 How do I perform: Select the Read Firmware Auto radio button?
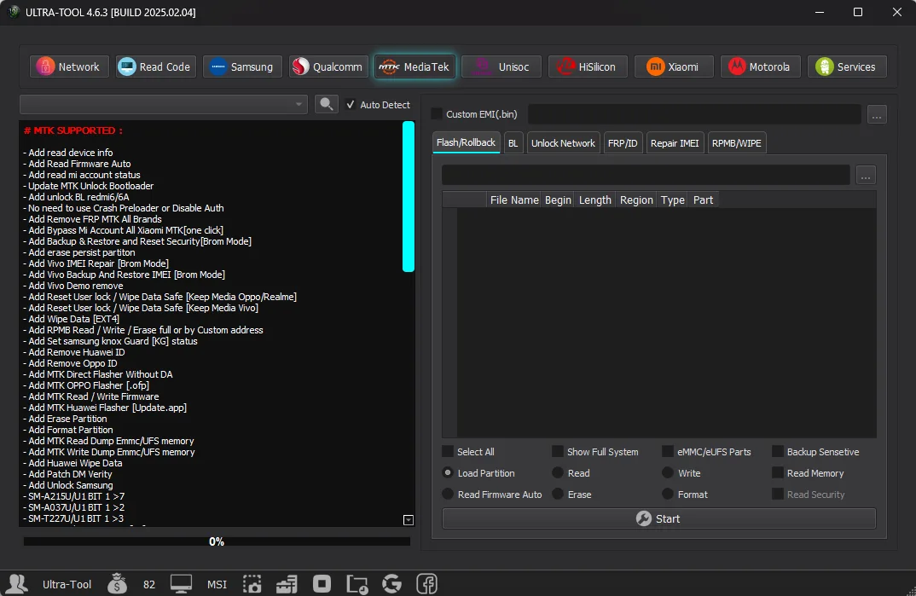pyautogui.click(x=448, y=495)
